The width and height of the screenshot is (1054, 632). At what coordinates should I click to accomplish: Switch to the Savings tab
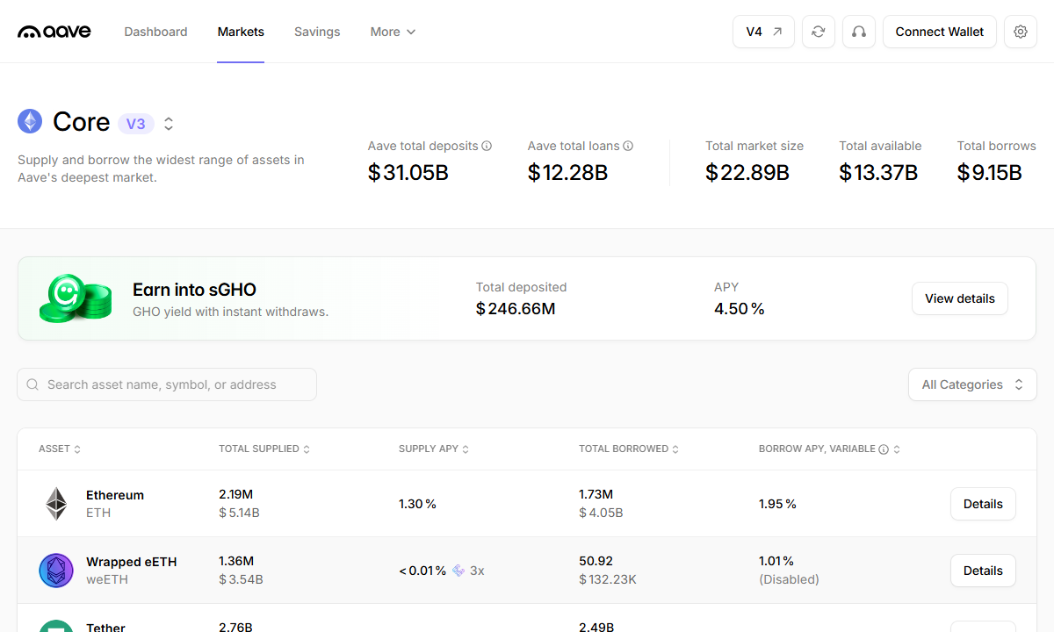pyautogui.click(x=317, y=32)
